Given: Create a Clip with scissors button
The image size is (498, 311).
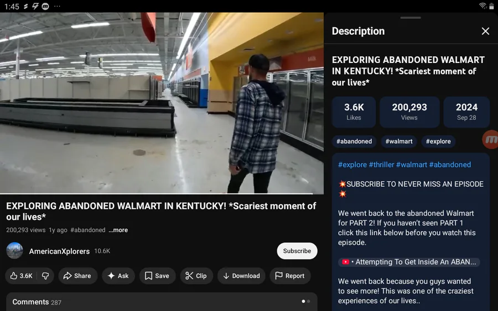Looking at the screenshot, I should pos(196,276).
